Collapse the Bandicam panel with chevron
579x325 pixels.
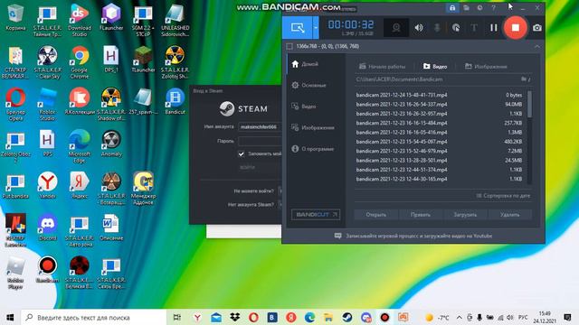(536, 46)
